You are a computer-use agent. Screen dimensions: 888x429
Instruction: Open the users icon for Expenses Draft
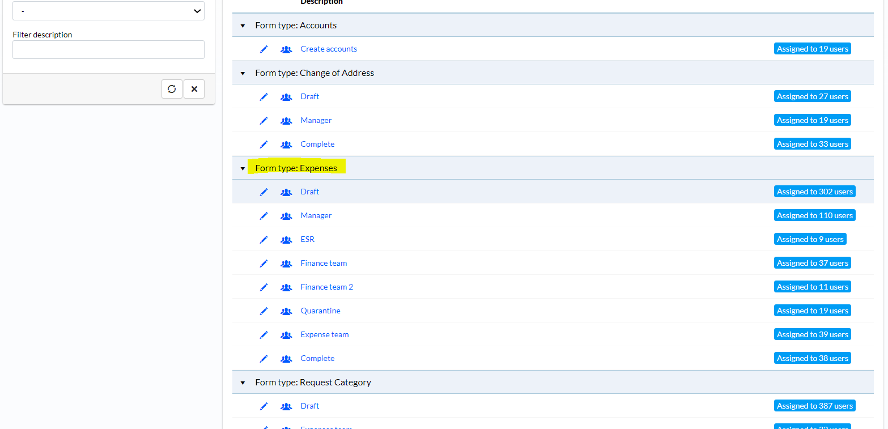(x=286, y=192)
